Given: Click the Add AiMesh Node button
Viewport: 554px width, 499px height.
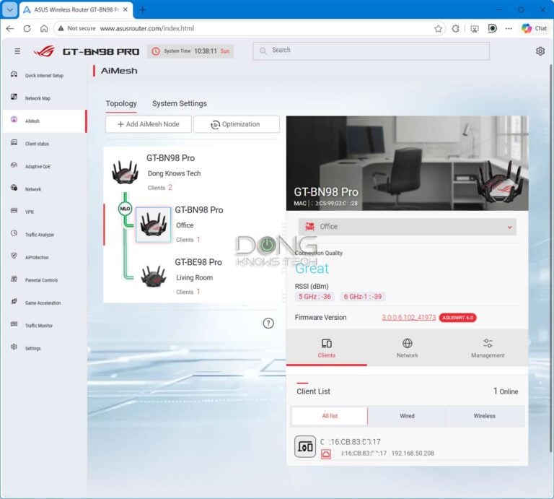Looking at the screenshot, I should point(149,124).
